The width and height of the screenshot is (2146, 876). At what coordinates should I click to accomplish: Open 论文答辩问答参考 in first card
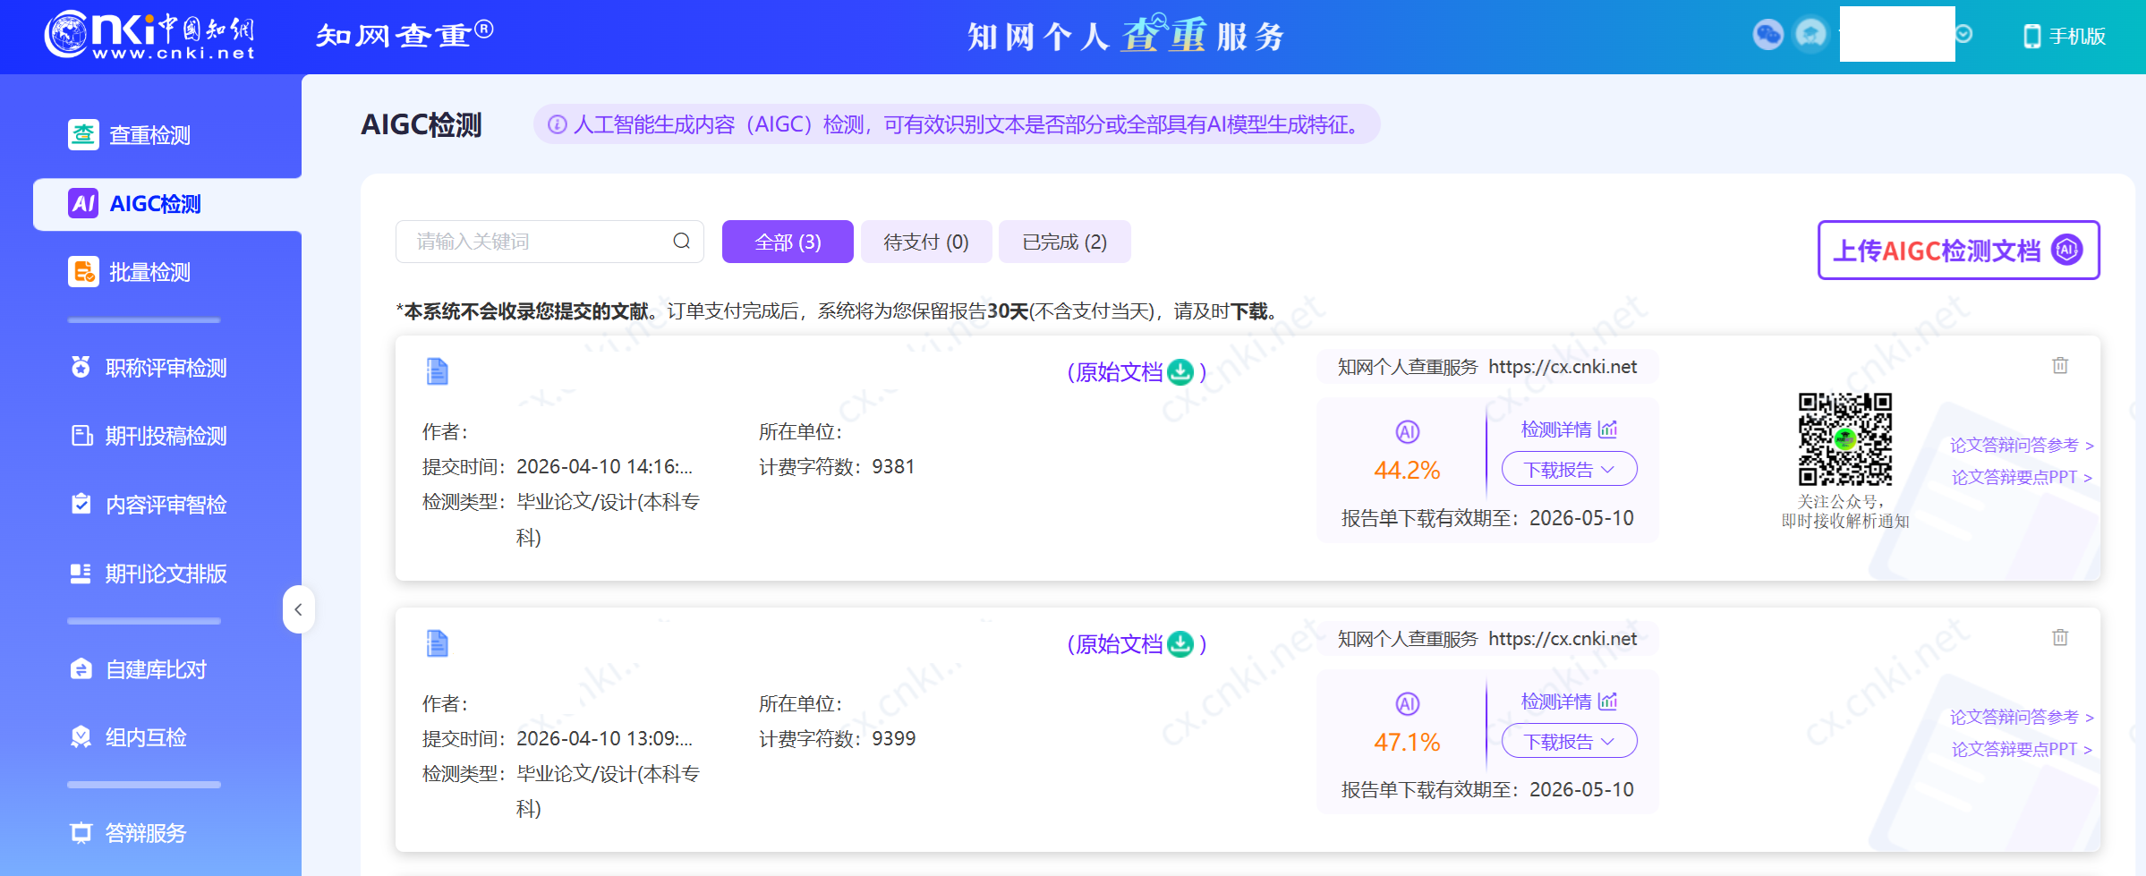click(x=2022, y=445)
